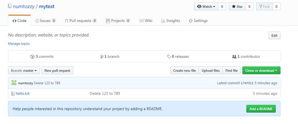Click the numtozzy author name in commit bar
Screen dimensions: 298x124
tap(26, 83)
